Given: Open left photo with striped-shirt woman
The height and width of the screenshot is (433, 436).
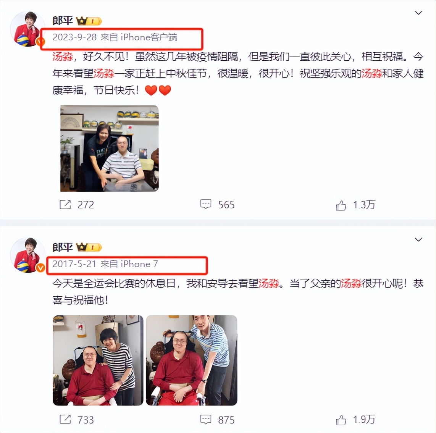Looking at the screenshot, I should [98, 360].
